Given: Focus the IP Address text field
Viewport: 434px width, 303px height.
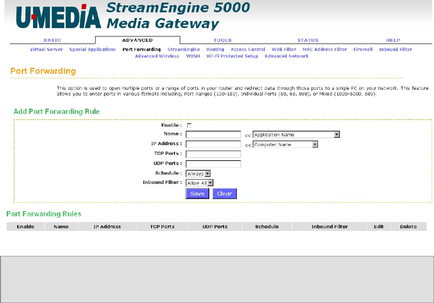Looking at the screenshot, I should tap(213, 144).
